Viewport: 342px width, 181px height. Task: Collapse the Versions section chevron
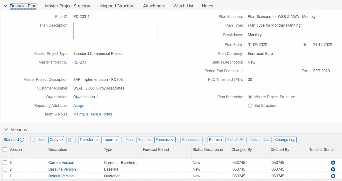[x=6, y=129]
